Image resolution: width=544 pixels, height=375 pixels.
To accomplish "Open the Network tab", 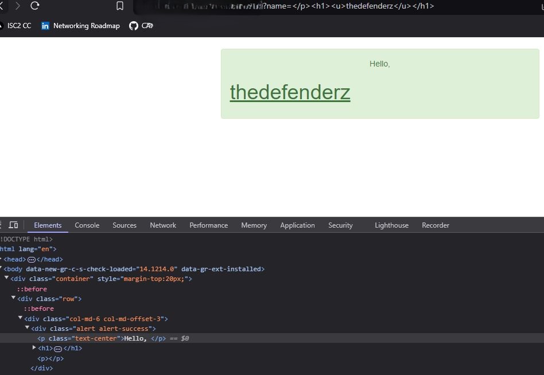I will point(163,225).
